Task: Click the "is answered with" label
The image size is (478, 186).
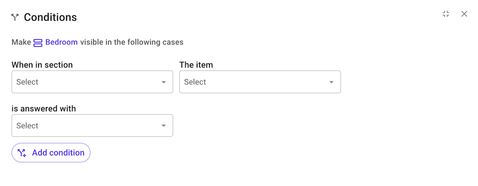Action: point(44,109)
